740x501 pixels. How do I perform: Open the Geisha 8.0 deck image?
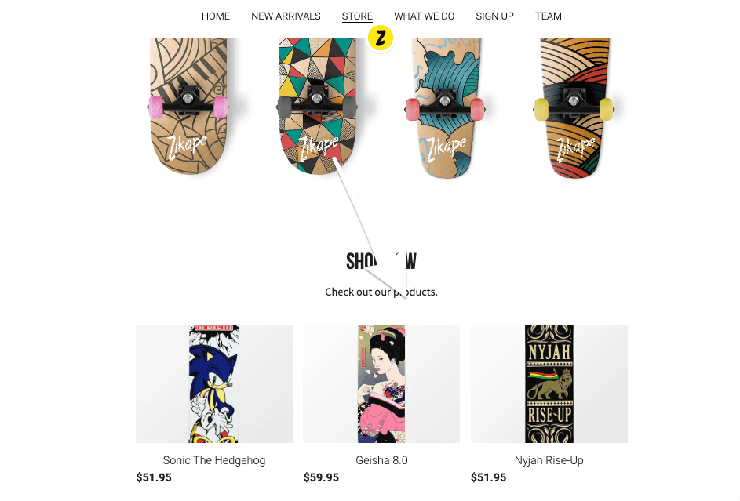click(x=381, y=384)
